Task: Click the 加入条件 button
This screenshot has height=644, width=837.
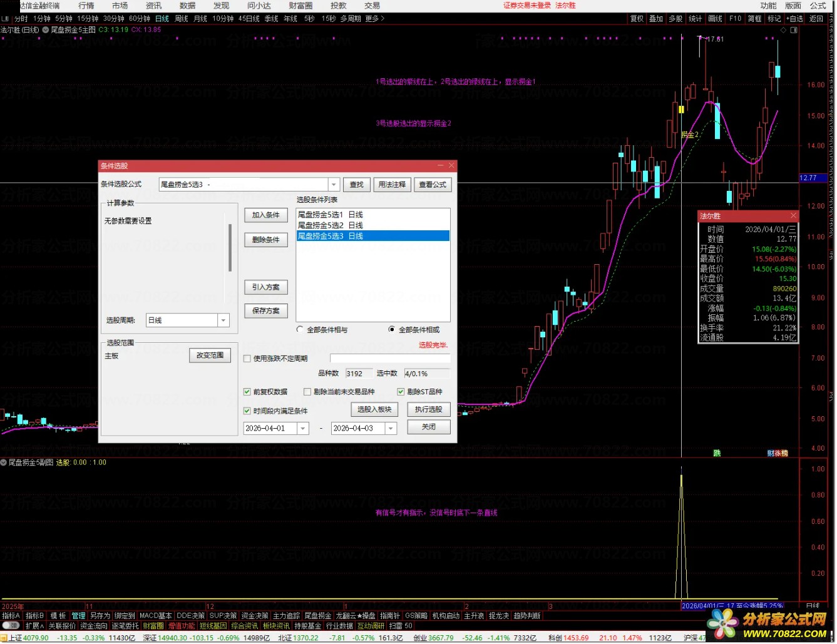Action: coord(265,215)
